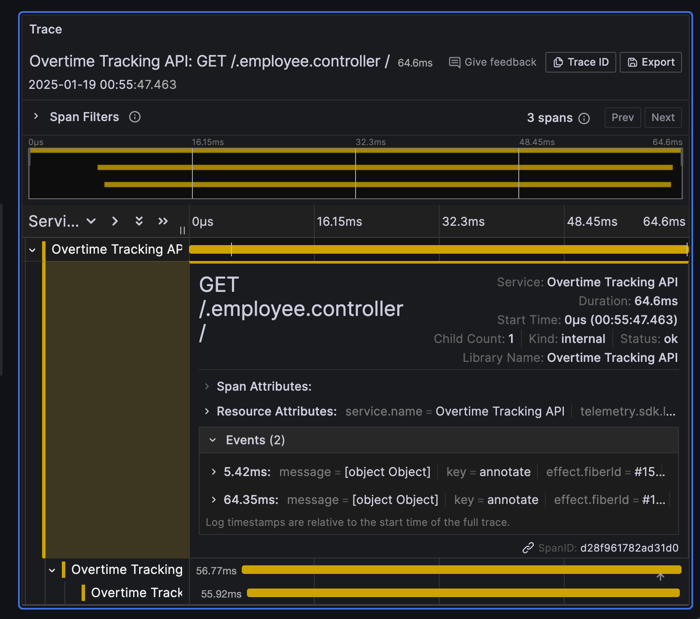700x619 pixels.
Task: Click the Prev span navigation button
Action: pos(622,117)
